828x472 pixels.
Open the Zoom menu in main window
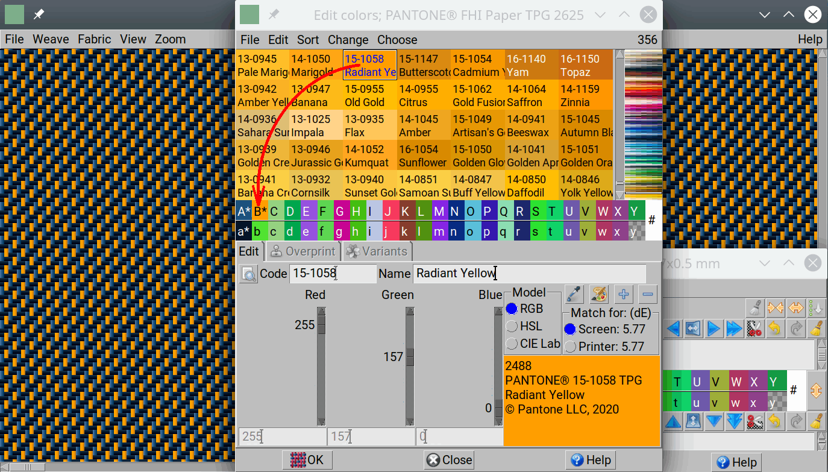170,39
